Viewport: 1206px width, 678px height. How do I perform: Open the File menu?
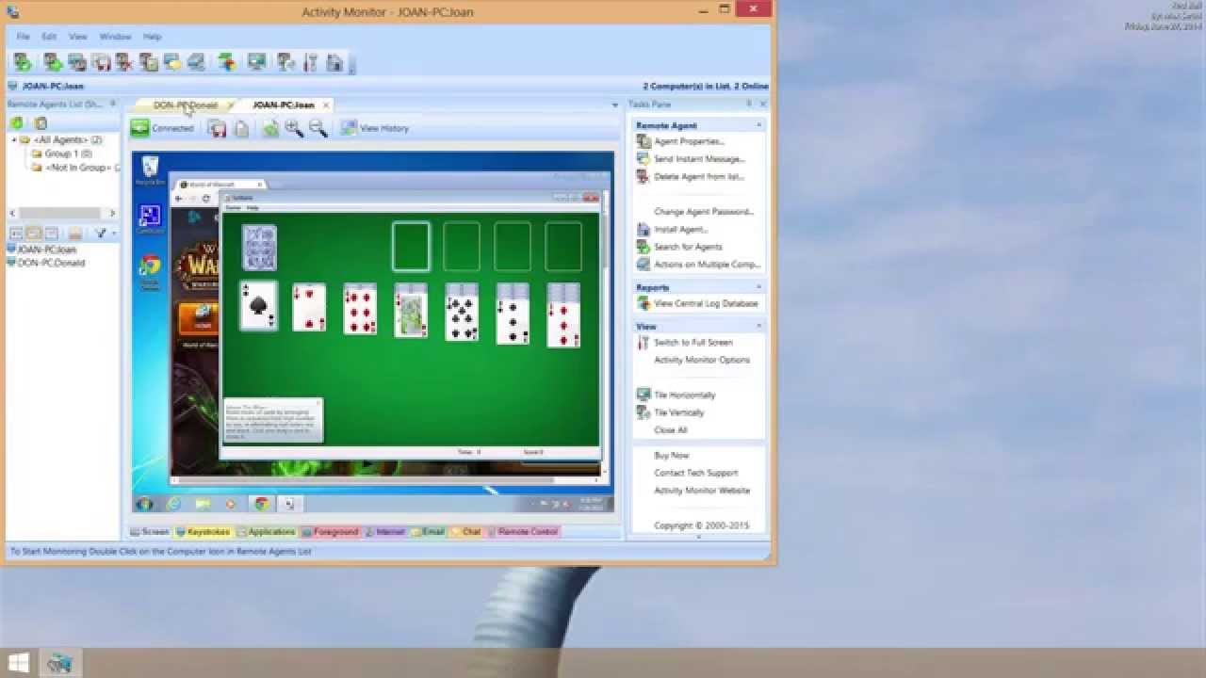(24, 37)
